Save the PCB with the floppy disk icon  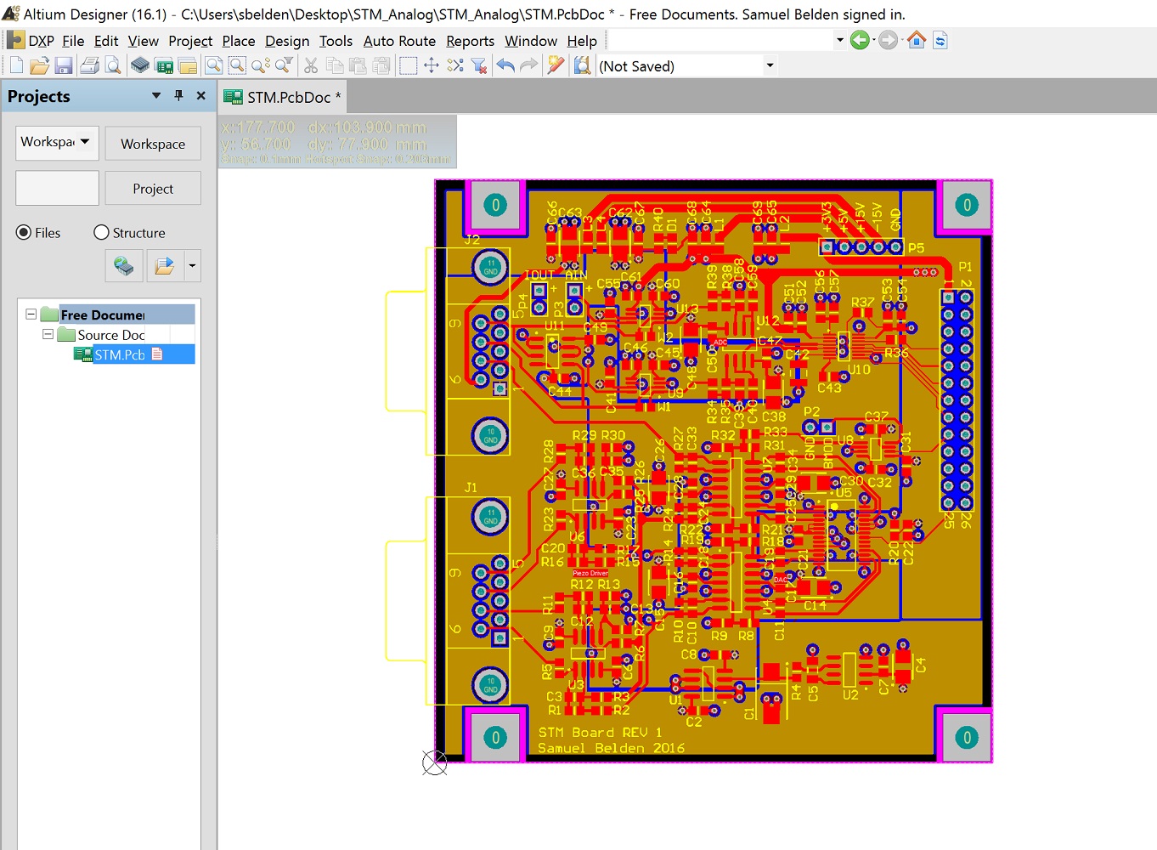tap(63, 65)
